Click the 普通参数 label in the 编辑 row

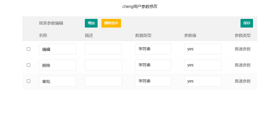(243, 49)
